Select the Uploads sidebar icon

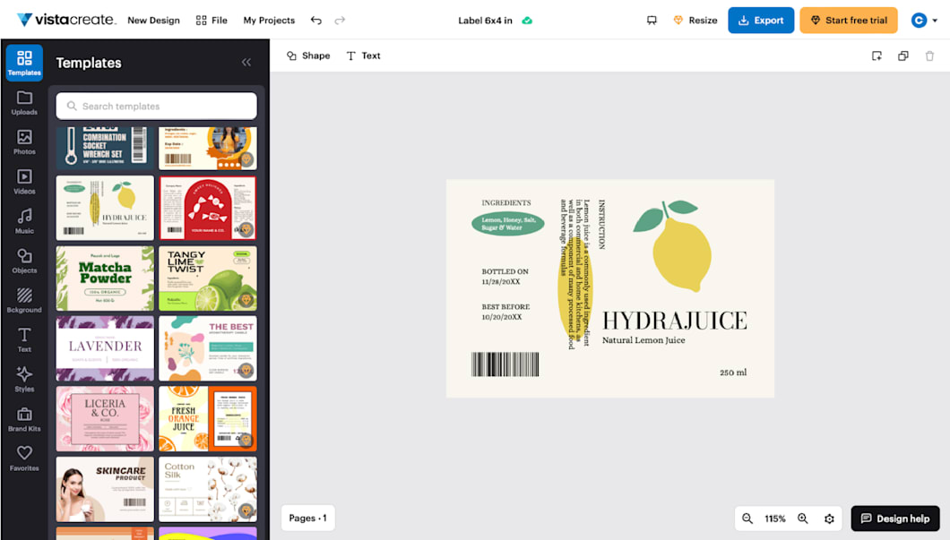24,102
